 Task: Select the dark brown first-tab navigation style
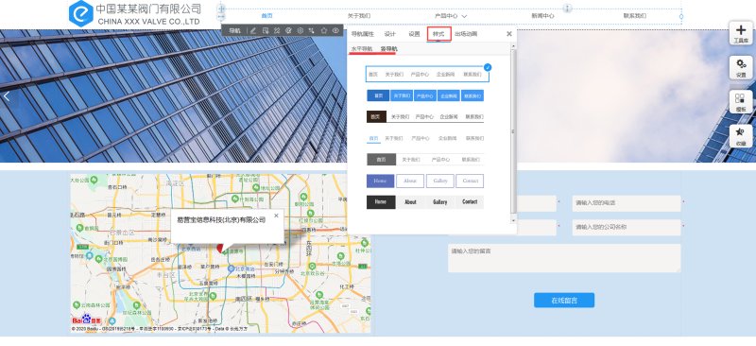[425, 117]
